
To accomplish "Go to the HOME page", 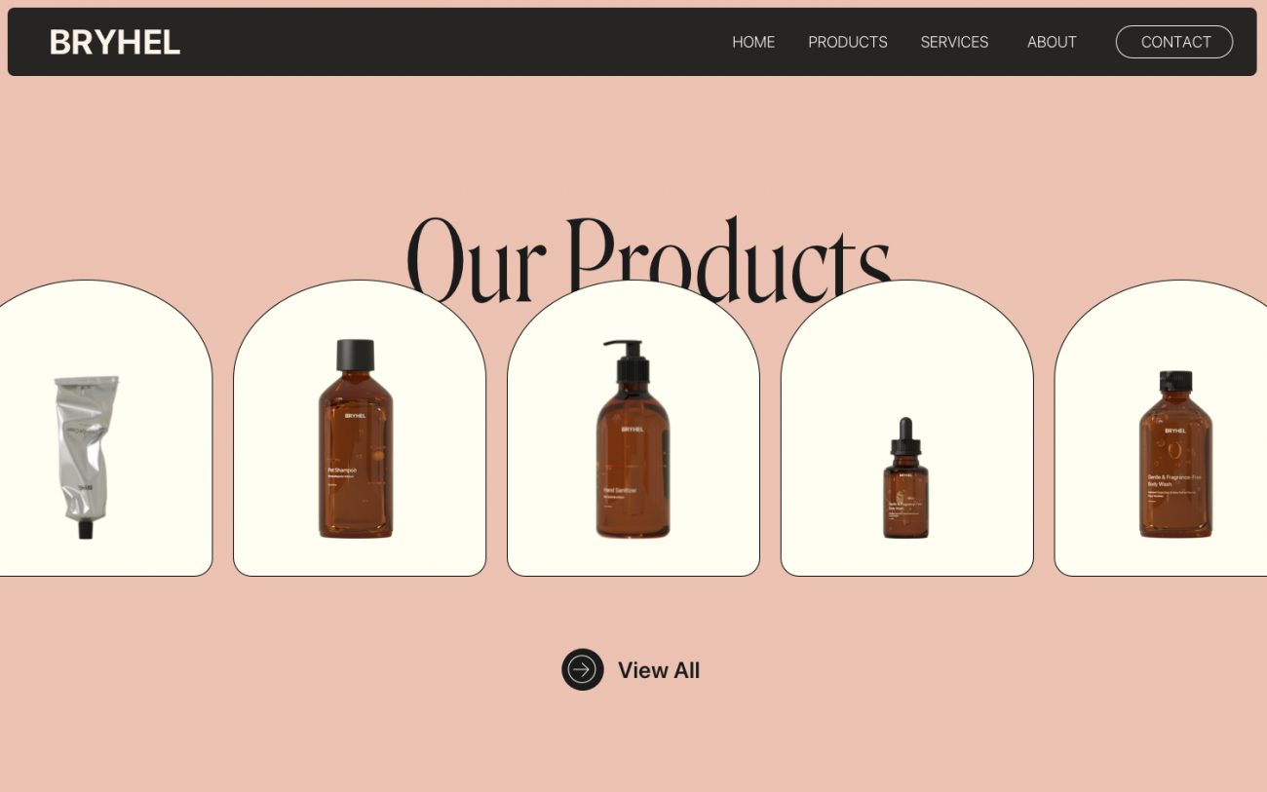I will (x=753, y=42).
